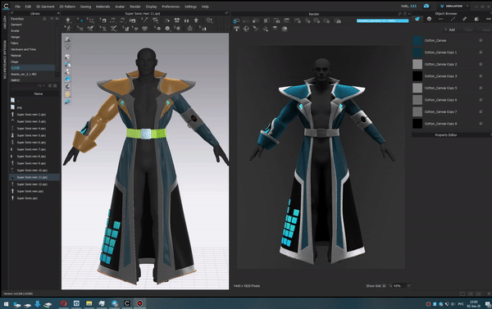Select the Select/Move tool icon
This screenshot has width=492, height=309.
80,20
